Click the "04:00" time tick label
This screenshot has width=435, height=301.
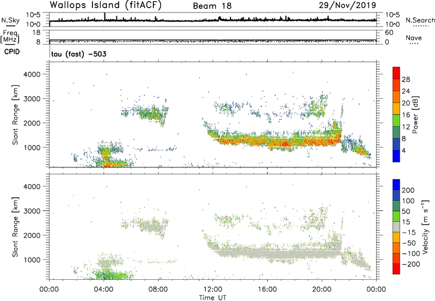[x=104, y=290]
